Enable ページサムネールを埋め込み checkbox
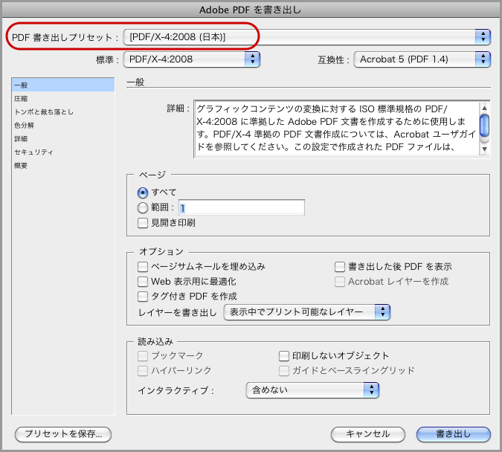502x452 pixels. pos(143,267)
